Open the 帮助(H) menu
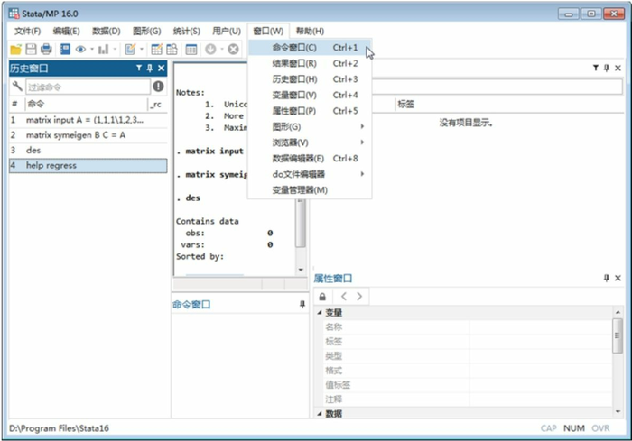632x441 pixels. click(x=310, y=31)
